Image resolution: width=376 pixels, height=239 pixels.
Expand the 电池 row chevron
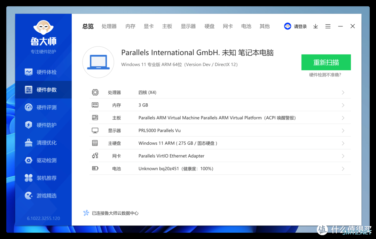point(343,169)
